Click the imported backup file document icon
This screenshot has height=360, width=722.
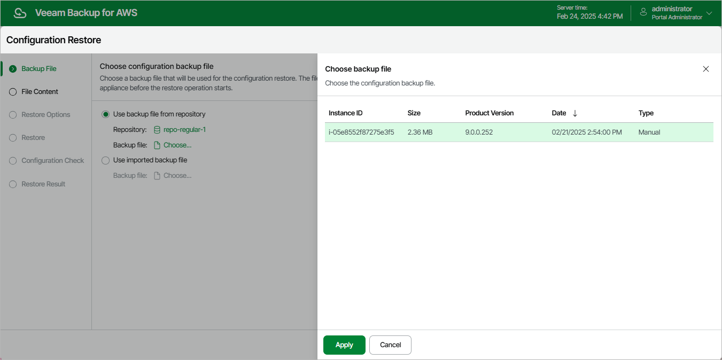click(157, 176)
